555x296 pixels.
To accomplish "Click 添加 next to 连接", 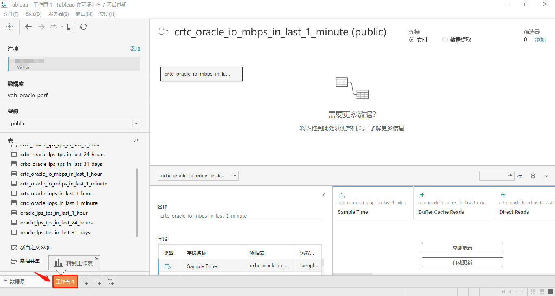I will (x=135, y=49).
